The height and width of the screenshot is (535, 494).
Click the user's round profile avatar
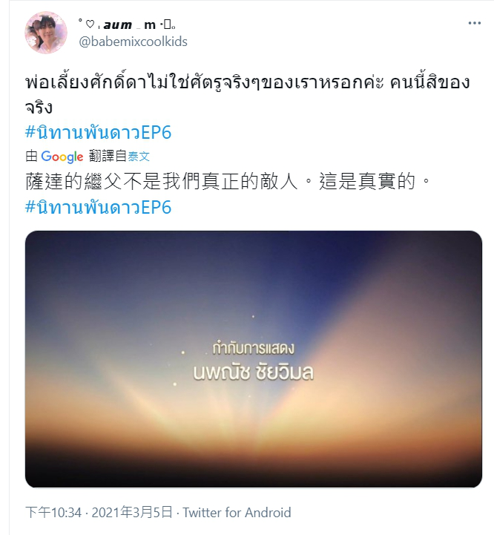46,33
